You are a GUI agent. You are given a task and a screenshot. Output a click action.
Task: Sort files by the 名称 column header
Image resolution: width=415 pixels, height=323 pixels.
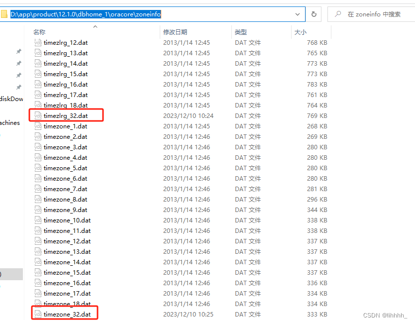point(39,32)
